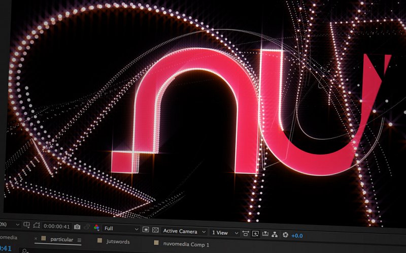Toggle mask and shape path visibility
406x253 pixels.
point(37,225)
